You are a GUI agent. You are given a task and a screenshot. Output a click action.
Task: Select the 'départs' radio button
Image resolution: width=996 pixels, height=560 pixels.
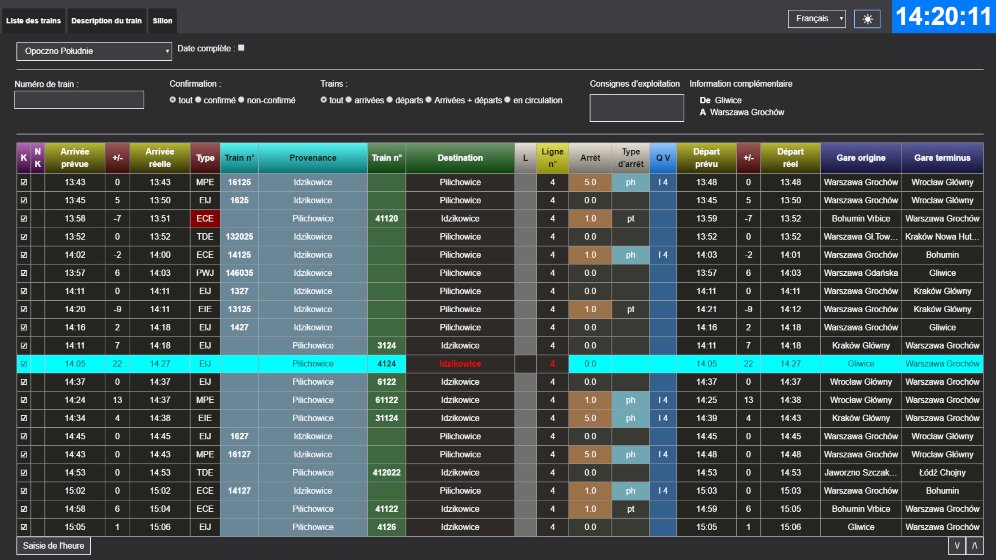(x=389, y=100)
